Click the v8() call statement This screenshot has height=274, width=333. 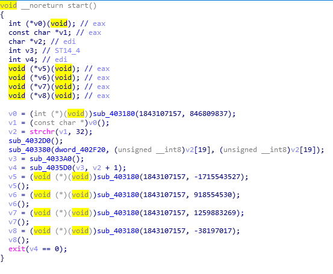tap(19, 240)
